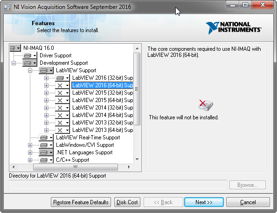Select LabVIEW 2013 (64-bit) Support label
Screen dimensions: 277x213
103,130
